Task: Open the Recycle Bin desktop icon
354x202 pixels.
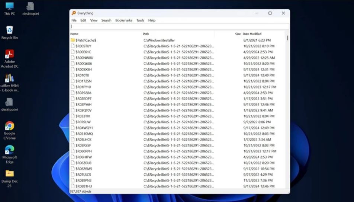Action: pyautogui.click(x=10, y=30)
